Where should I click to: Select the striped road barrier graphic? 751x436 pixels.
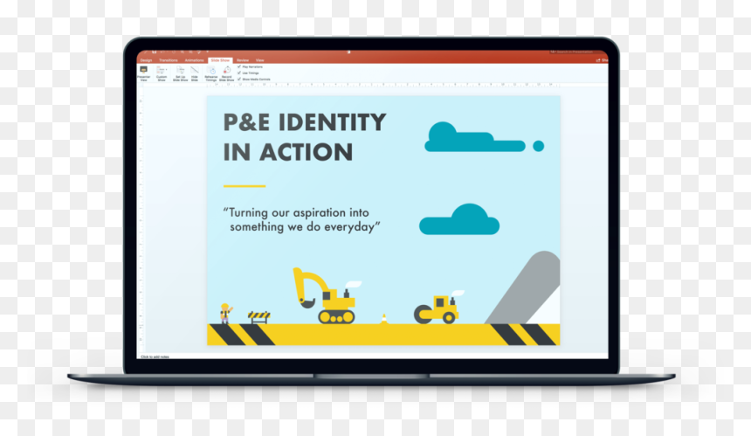258,317
